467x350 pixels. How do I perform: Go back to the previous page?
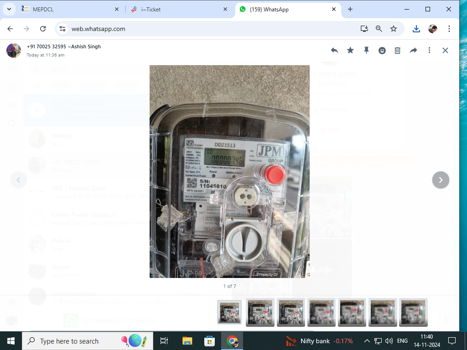(10, 29)
